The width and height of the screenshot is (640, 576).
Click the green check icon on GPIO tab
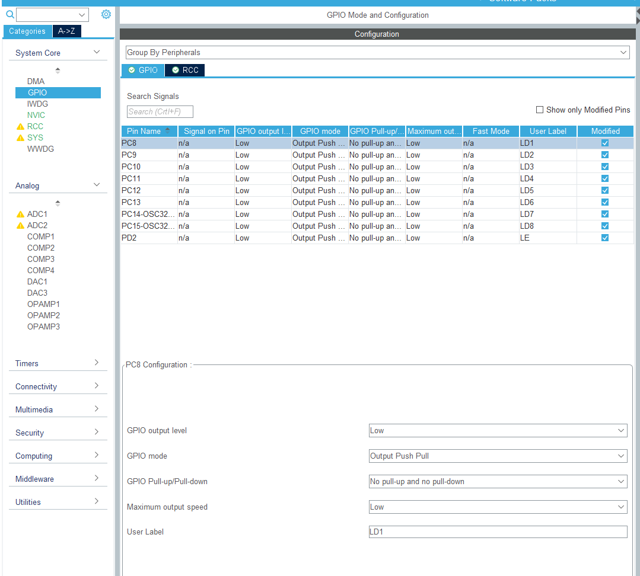[132, 70]
